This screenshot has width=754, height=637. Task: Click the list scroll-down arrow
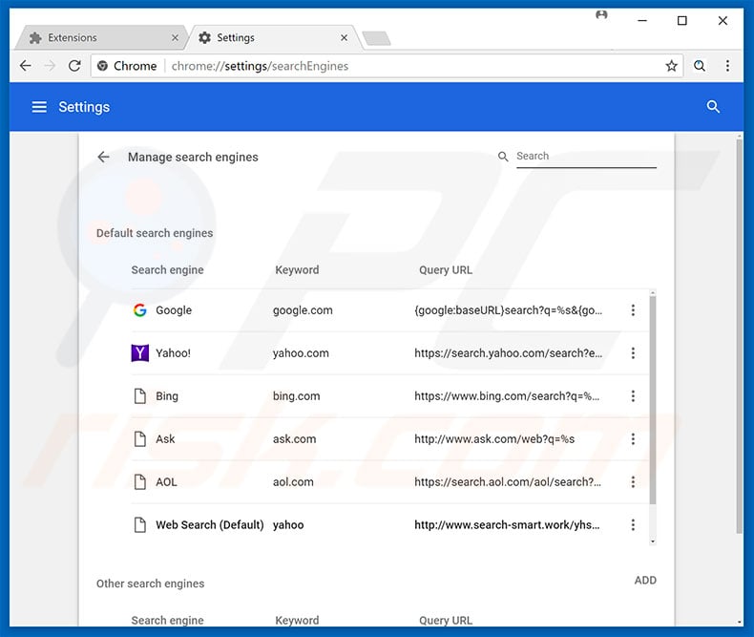pos(653,541)
